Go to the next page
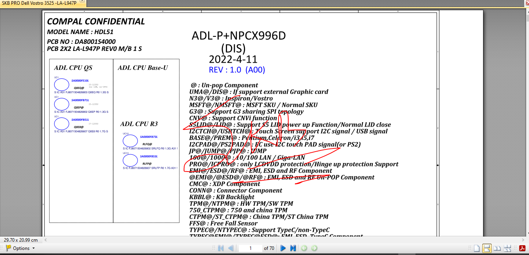Viewport: 529px width, 255px height. click(x=283, y=248)
